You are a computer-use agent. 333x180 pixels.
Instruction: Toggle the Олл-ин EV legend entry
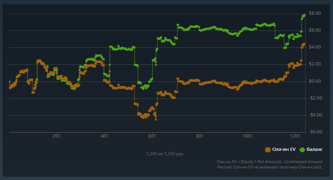click(280, 150)
